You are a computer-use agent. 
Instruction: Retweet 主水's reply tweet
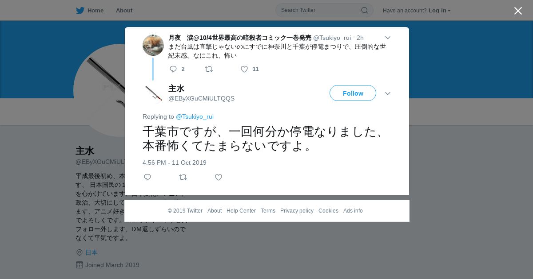coord(183,177)
